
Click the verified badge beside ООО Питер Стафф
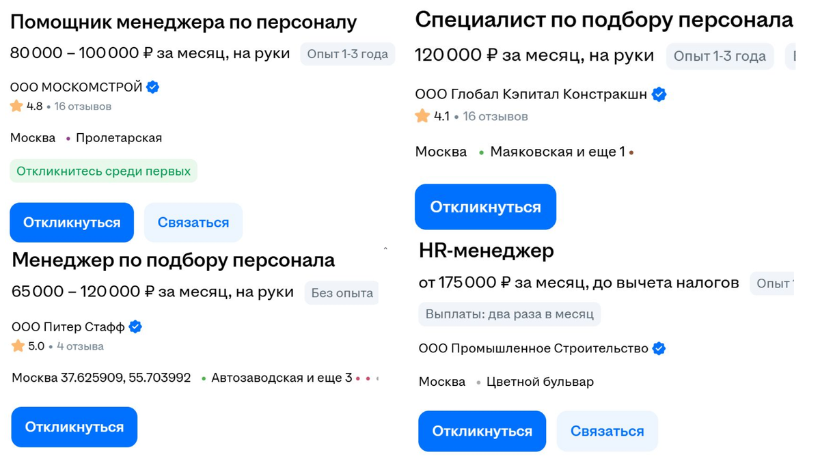pyautogui.click(x=135, y=326)
